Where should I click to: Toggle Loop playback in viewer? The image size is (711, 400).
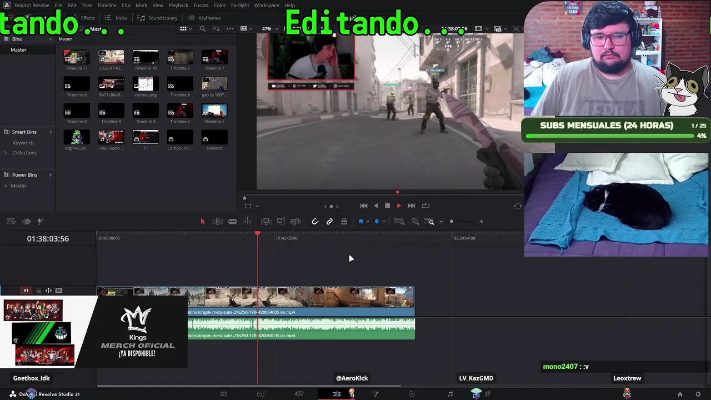click(425, 206)
